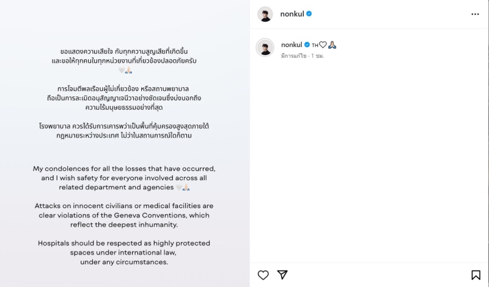Click the Thai condolence paragraph starting 'ขอแสดงความเสียใจ'
Viewport: 489px width, 287px height.
click(x=123, y=57)
